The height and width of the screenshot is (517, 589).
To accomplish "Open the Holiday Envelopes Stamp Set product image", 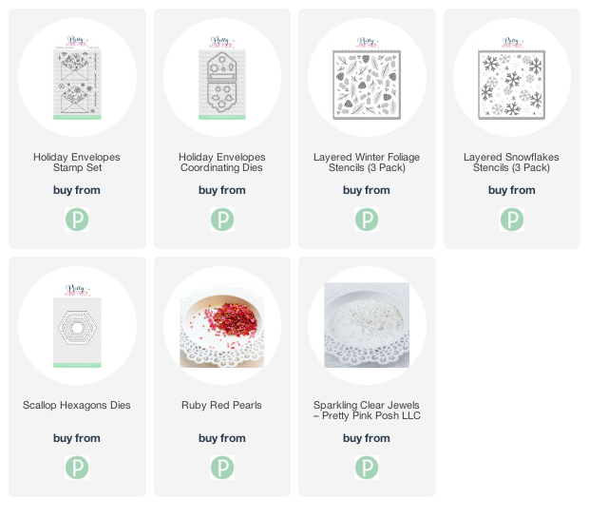I will pyautogui.click(x=77, y=77).
